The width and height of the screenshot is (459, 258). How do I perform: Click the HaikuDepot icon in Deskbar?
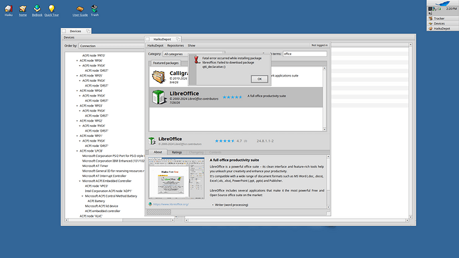coord(430,29)
